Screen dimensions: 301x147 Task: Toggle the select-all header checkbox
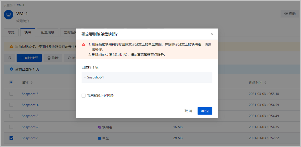[x=11, y=82]
